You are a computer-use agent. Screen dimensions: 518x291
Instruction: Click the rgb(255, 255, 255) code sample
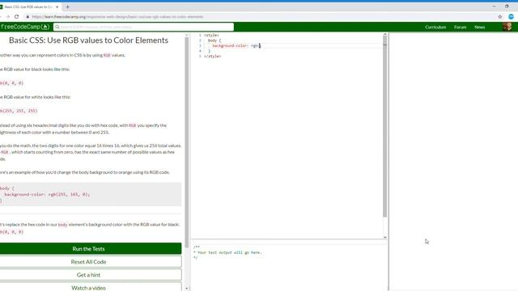tap(19, 111)
